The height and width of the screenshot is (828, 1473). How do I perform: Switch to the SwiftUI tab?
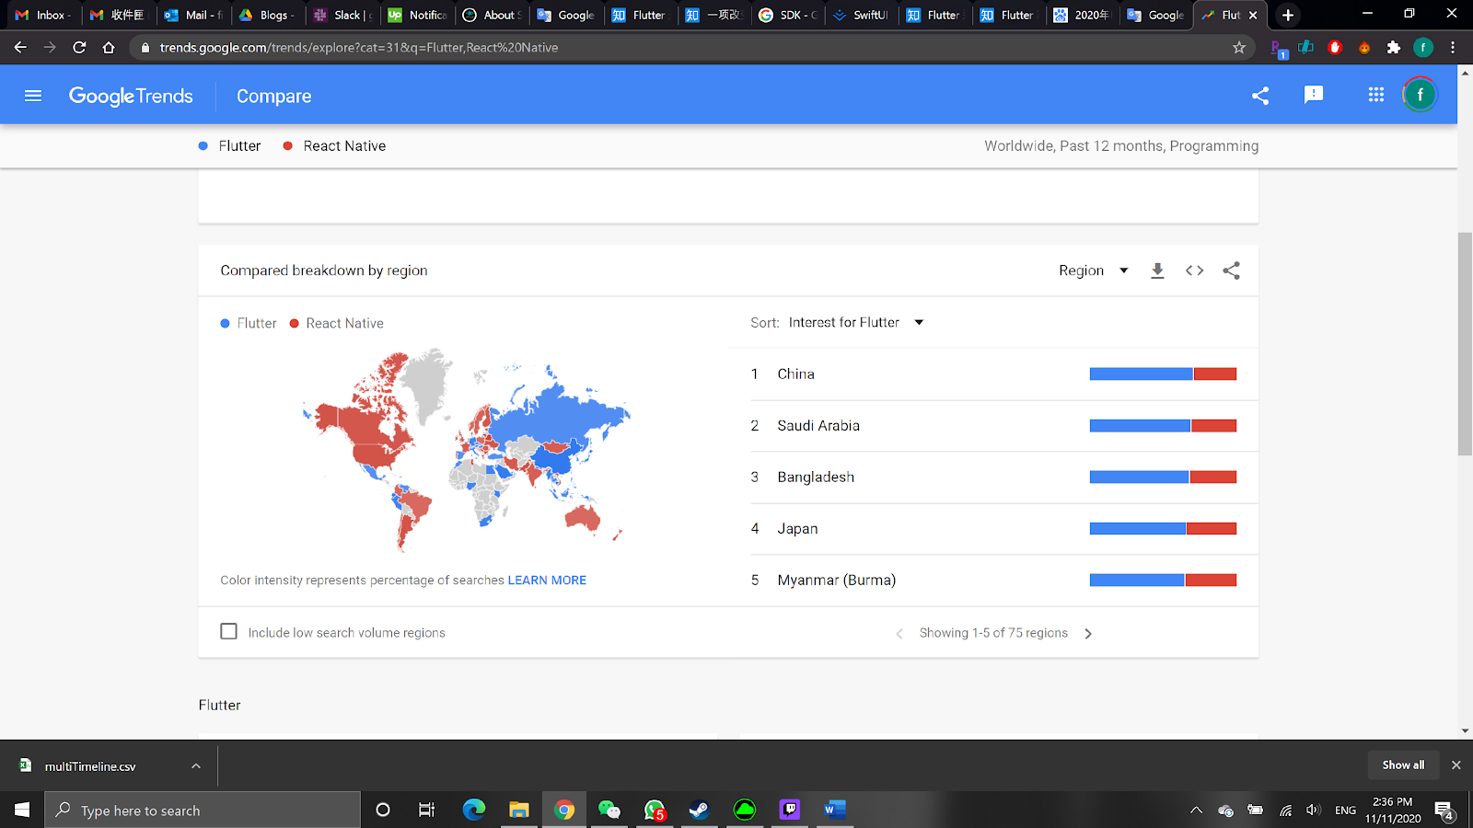pos(863,15)
